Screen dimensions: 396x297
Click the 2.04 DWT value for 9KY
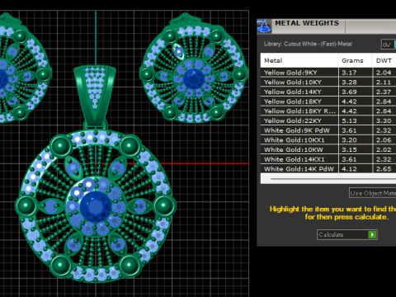pyautogui.click(x=384, y=73)
